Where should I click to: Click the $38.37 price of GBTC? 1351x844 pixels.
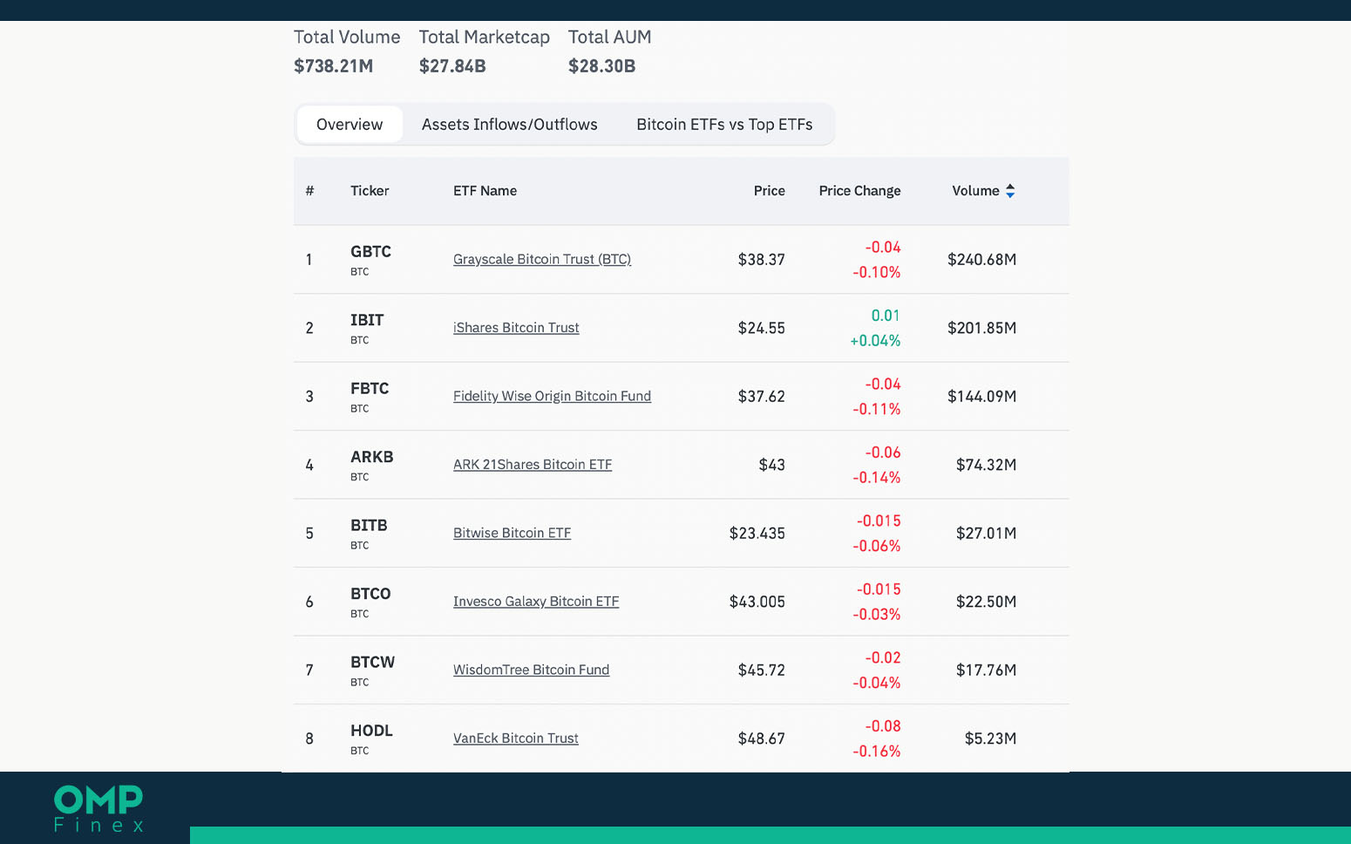click(x=762, y=260)
